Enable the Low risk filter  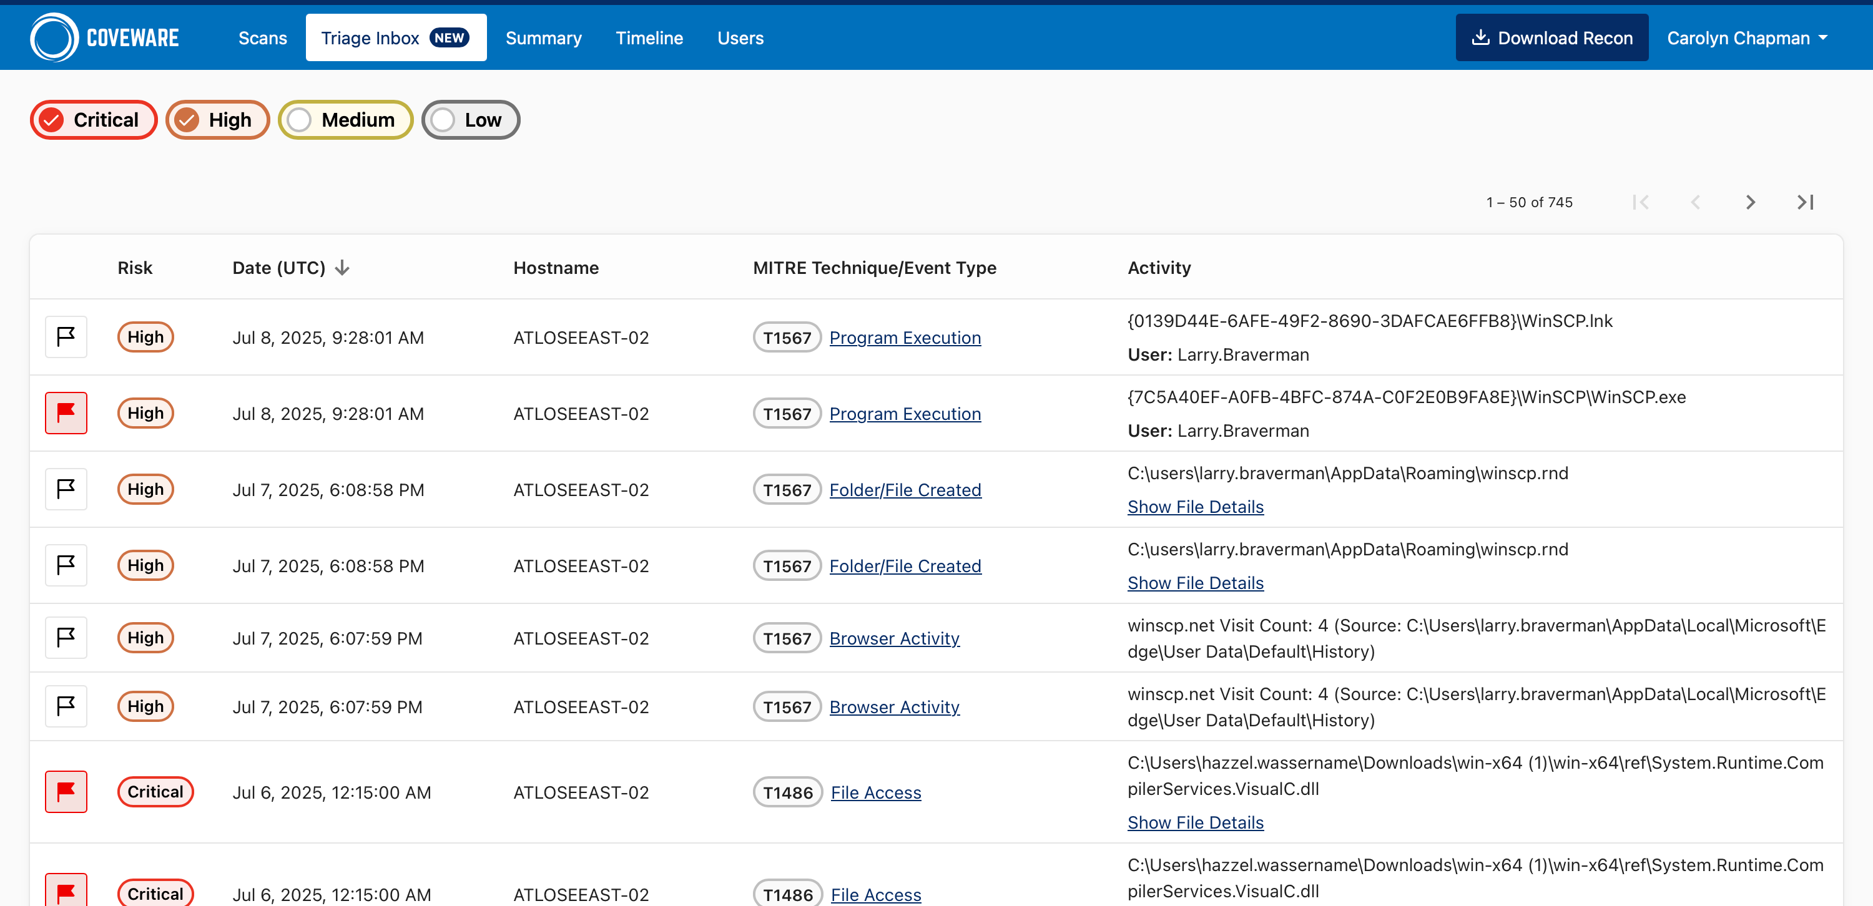point(470,120)
